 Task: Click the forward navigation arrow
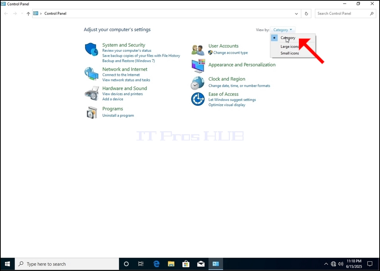click(x=15, y=14)
